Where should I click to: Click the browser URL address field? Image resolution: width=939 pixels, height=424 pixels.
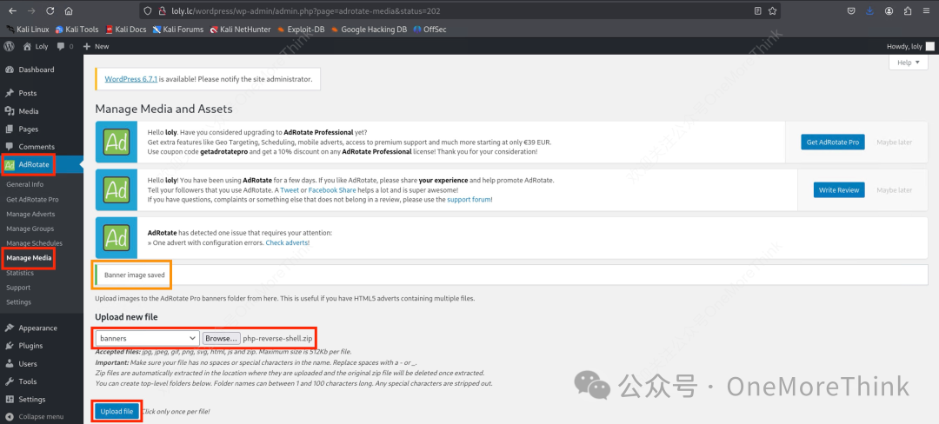coord(443,10)
